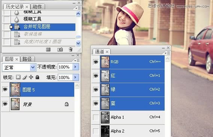Open the 正常 blend mode dropdown

19,67
